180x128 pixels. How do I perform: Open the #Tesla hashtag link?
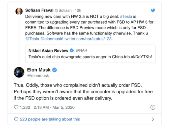tap(126, 17)
